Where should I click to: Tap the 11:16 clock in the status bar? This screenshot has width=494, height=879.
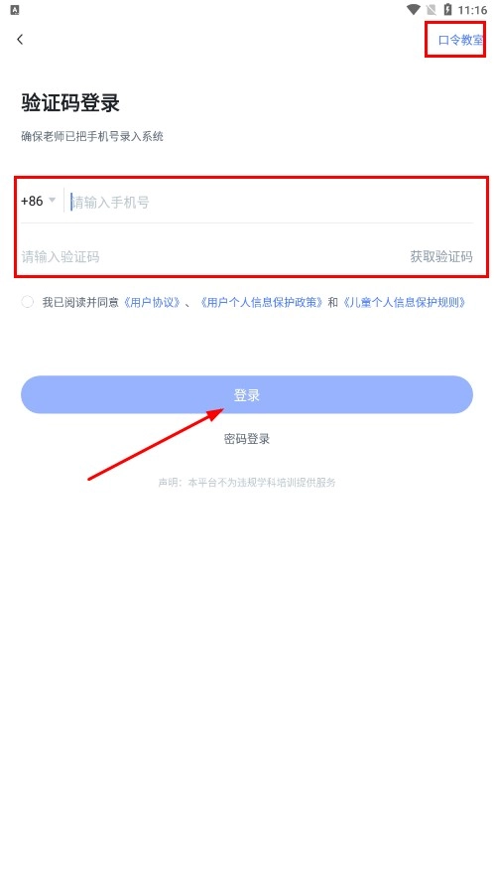(x=472, y=10)
